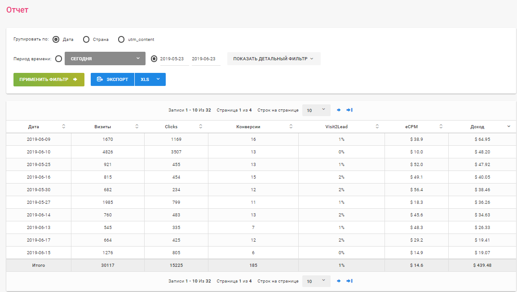Click end date field 2019-06-23
Viewport: 517px width, 292px height.
[x=206, y=59]
